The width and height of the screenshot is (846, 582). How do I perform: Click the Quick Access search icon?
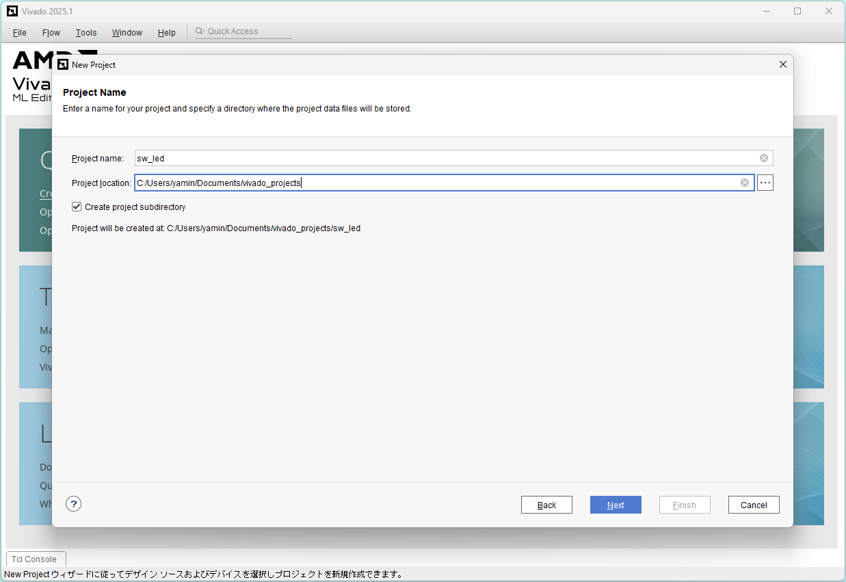click(200, 31)
